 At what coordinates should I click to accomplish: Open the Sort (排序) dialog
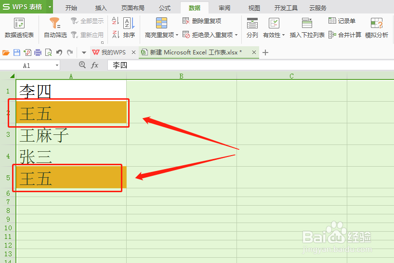(x=129, y=27)
